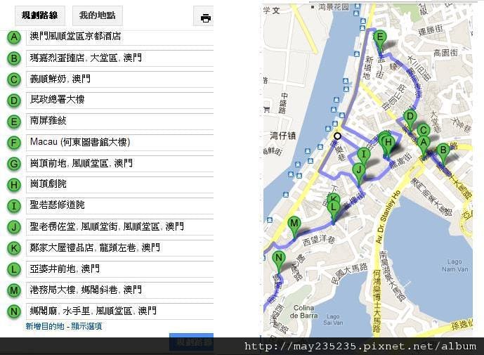Click map pin B on the map
Screen dimensions: 484x355
coord(443,153)
